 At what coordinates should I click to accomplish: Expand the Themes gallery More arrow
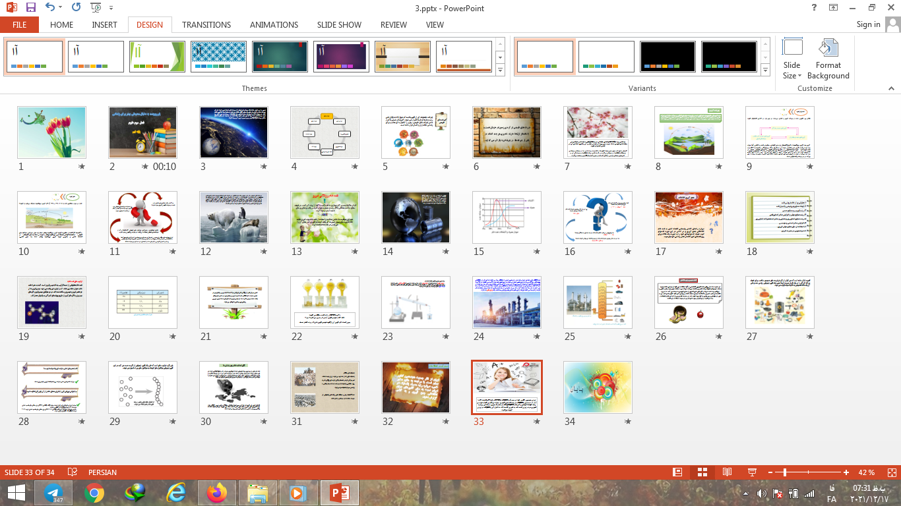coord(500,70)
